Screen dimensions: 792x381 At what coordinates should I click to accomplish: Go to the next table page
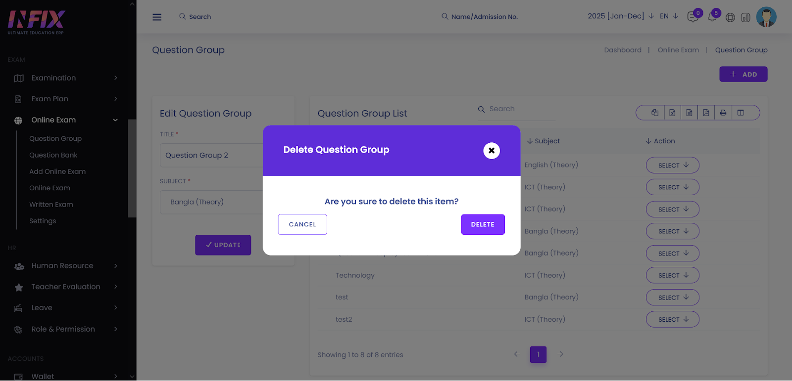point(560,354)
